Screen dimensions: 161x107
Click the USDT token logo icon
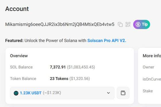pos(16,93)
